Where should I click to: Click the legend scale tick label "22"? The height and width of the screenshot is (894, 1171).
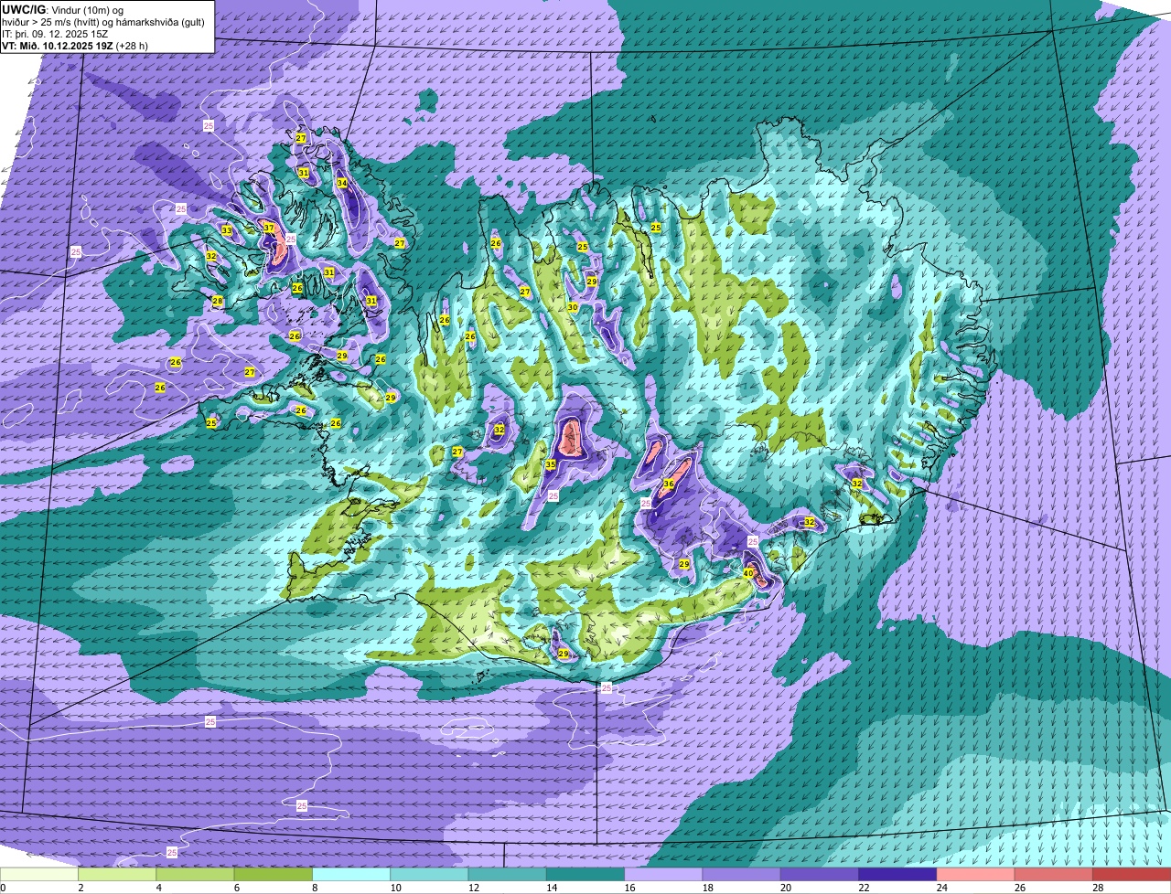tap(863, 888)
